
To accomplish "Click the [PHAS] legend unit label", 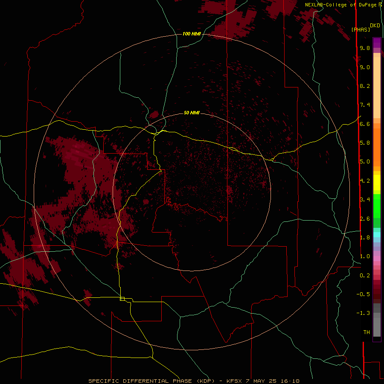I will click(x=361, y=30).
